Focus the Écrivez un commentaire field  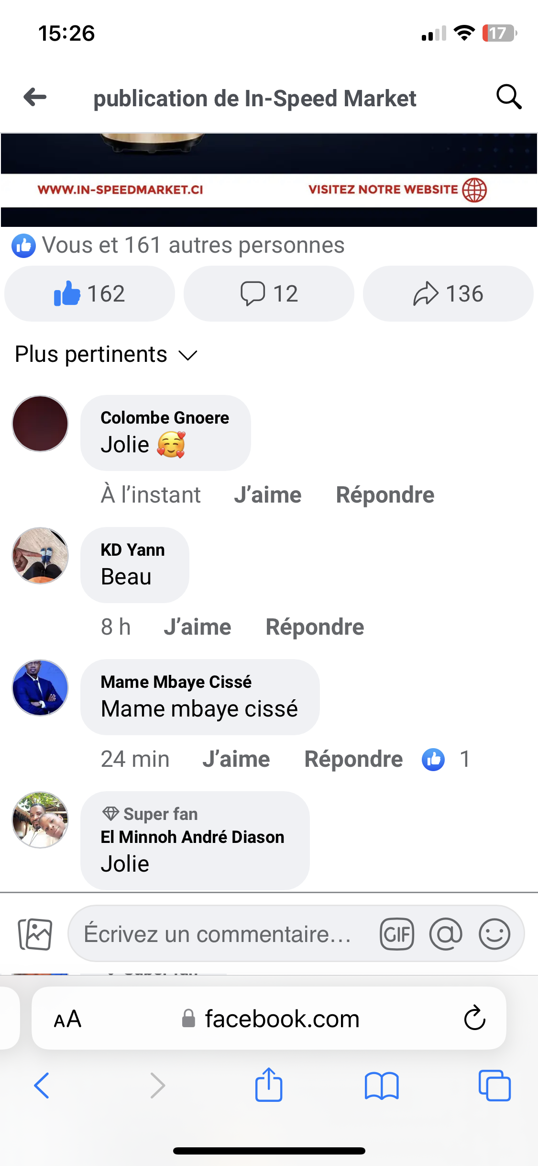tap(218, 934)
